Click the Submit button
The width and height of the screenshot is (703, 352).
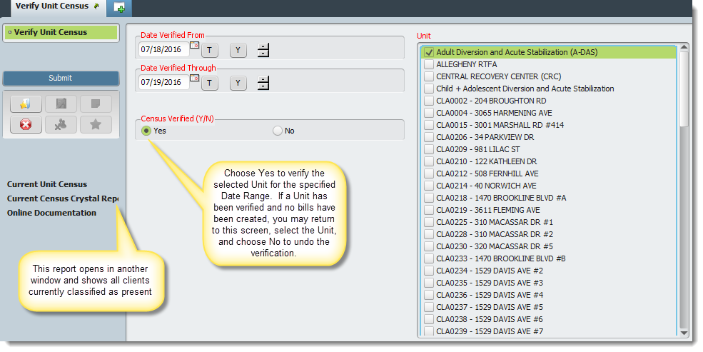pos(61,78)
